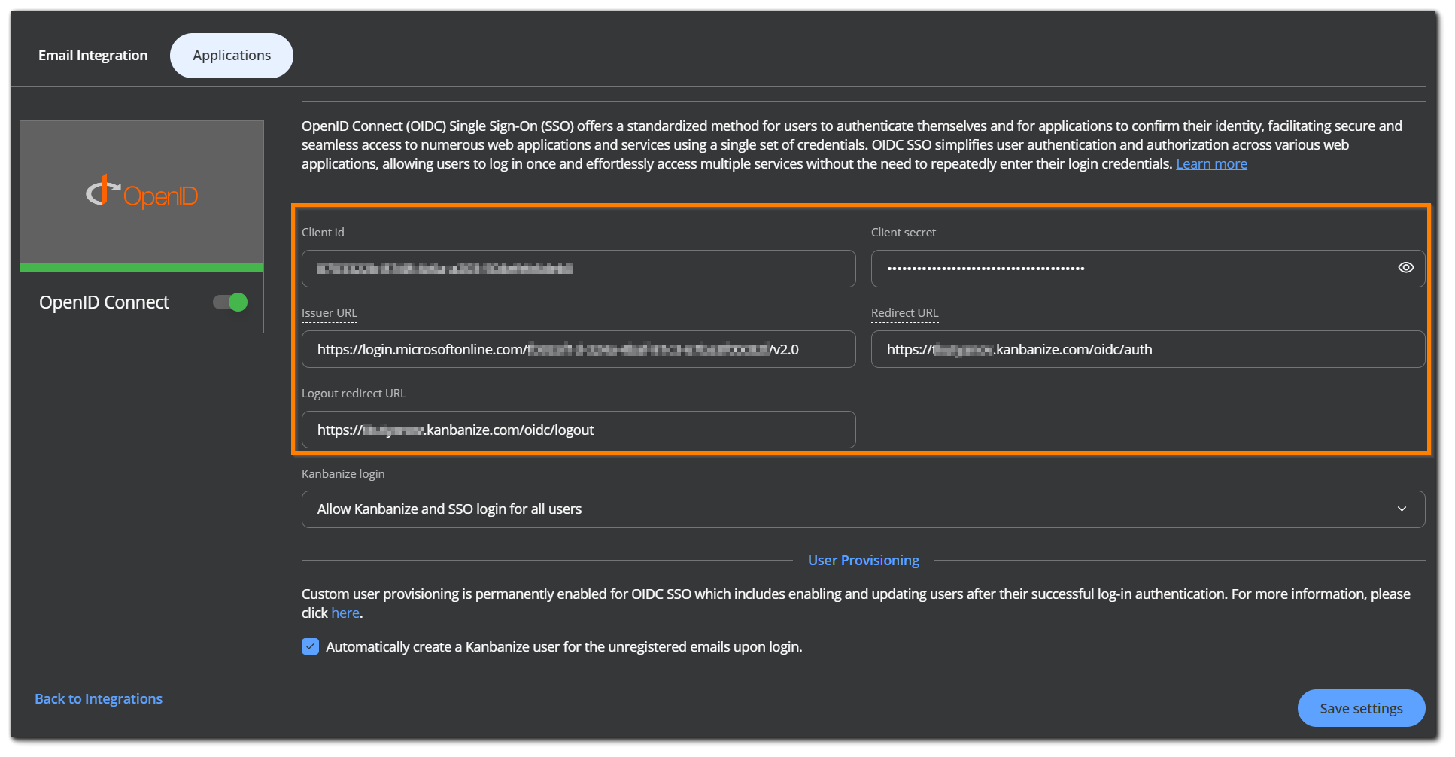
Task: Click the Logout redirect URL label
Action: (x=354, y=394)
